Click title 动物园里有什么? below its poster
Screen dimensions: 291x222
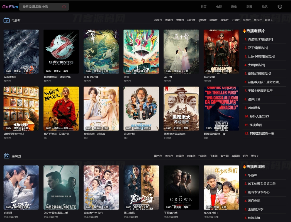coord(14,134)
